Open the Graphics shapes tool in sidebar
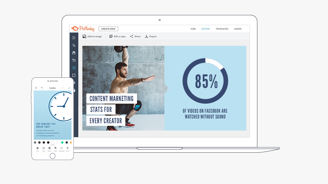 74,68
